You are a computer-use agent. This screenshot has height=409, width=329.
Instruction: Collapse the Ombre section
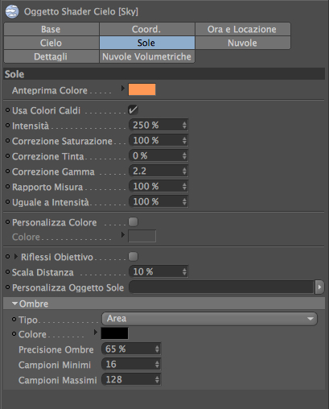click(14, 304)
